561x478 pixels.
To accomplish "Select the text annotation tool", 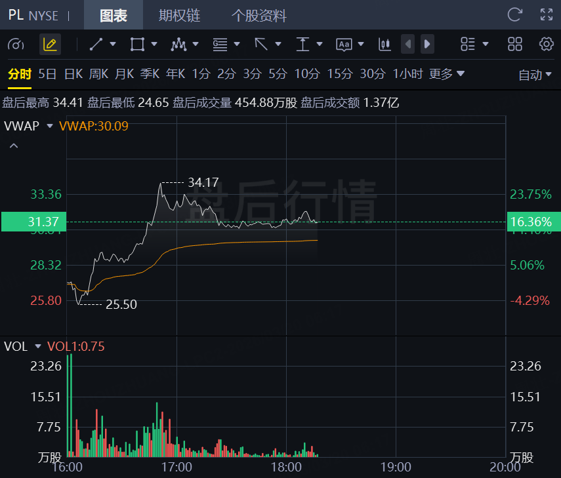I will [x=344, y=45].
